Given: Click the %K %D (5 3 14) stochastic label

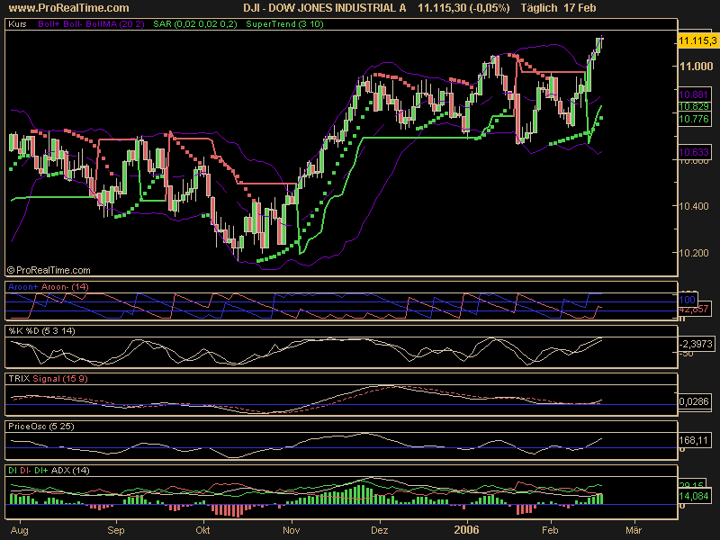Looking at the screenshot, I should pos(41,331).
